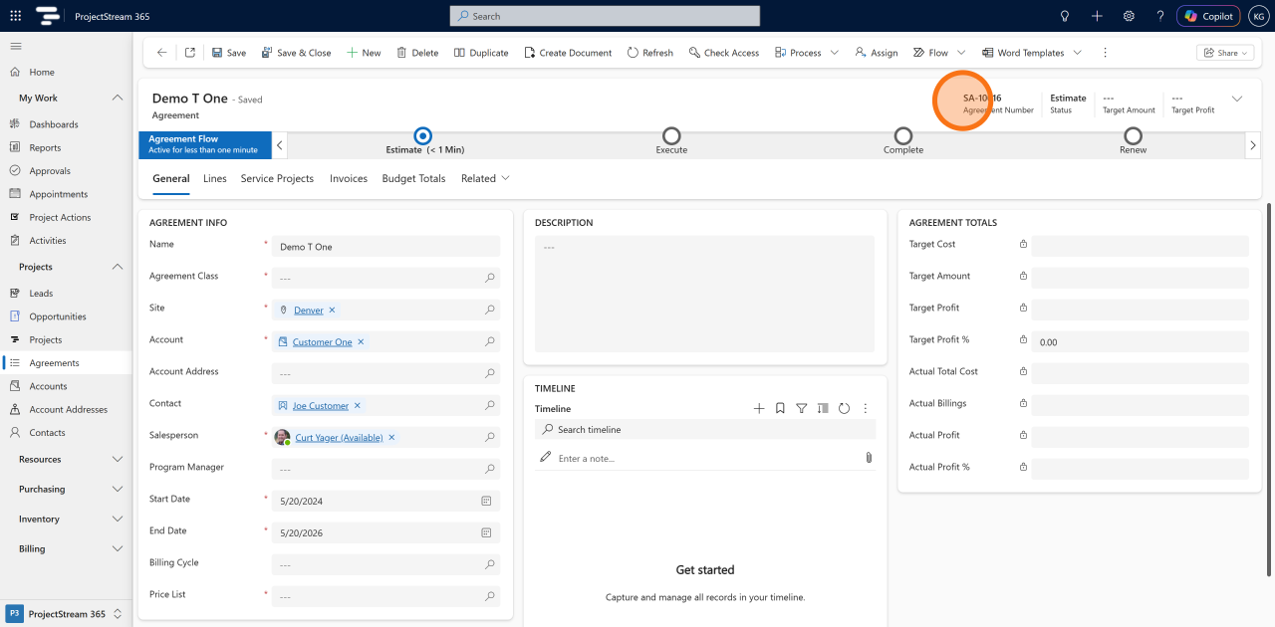Select the Renew stage circle
The height and width of the screenshot is (627, 1275).
[1133, 135]
